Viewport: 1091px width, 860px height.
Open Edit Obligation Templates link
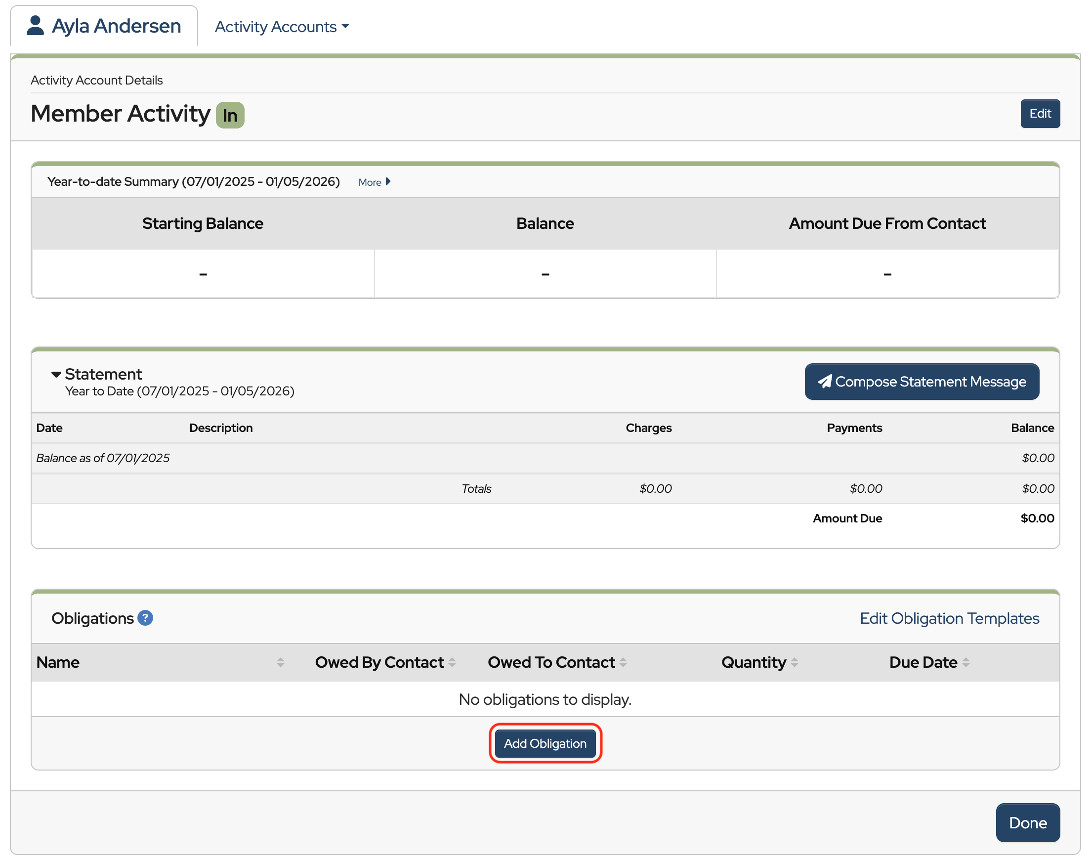(x=949, y=618)
